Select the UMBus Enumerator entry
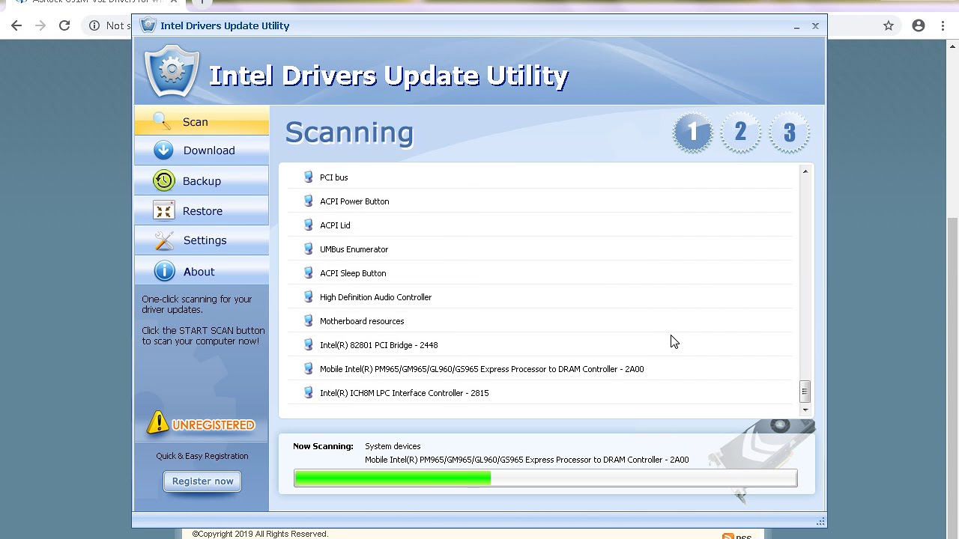The height and width of the screenshot is (539, 959). coord(540,249)
